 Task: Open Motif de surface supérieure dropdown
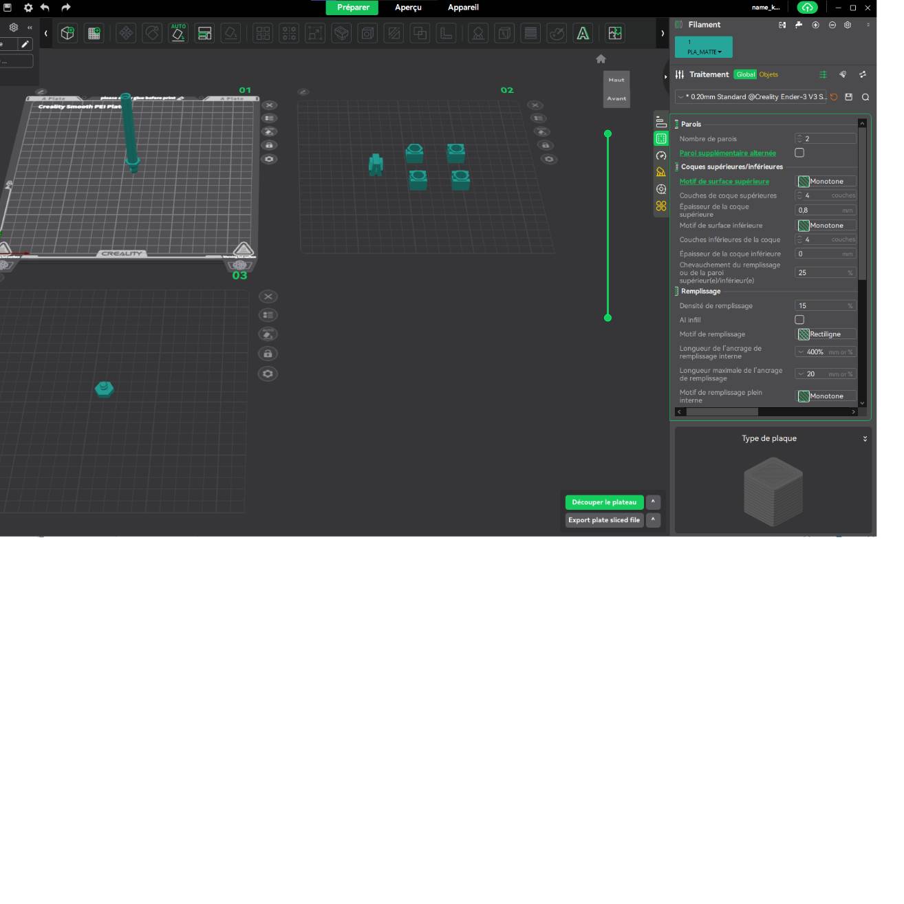click(x=826, y=182)
